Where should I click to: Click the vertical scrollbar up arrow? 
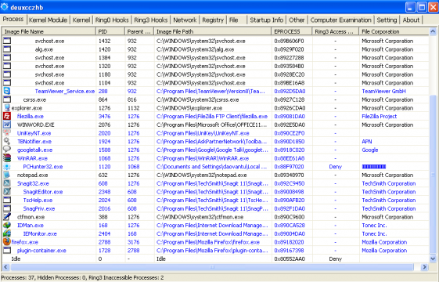pos(433,31)
